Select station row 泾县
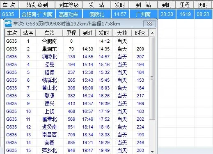 click(77, 64)
